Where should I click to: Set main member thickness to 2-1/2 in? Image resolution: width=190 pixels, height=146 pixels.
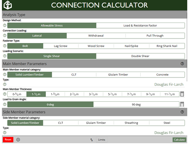74,94
